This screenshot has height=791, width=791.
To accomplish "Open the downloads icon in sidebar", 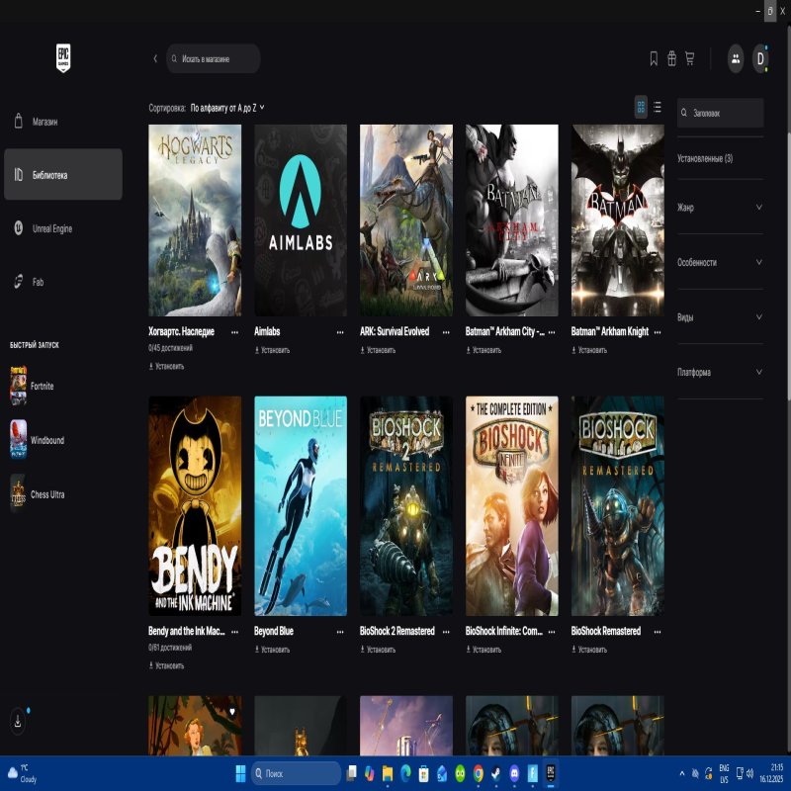I will 18,721.
